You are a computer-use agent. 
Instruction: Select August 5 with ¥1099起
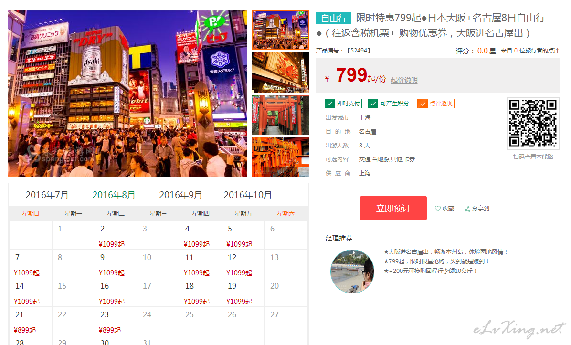click(x=243, y=235)
